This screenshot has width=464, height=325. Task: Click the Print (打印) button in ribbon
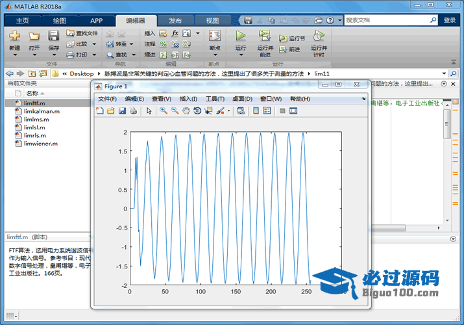[77, 55]
